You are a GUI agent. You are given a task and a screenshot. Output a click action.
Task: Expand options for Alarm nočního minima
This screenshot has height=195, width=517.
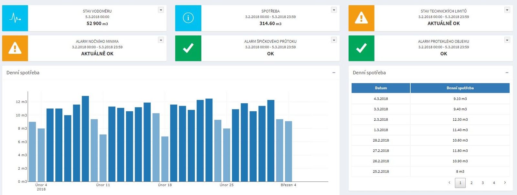pos(161,40)
